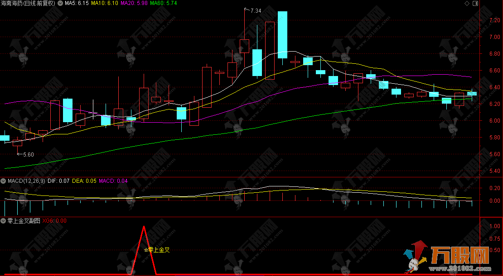Click the red signal peak in bottom panel
Viewport: 503px width, 276px height.
(144, 227)
